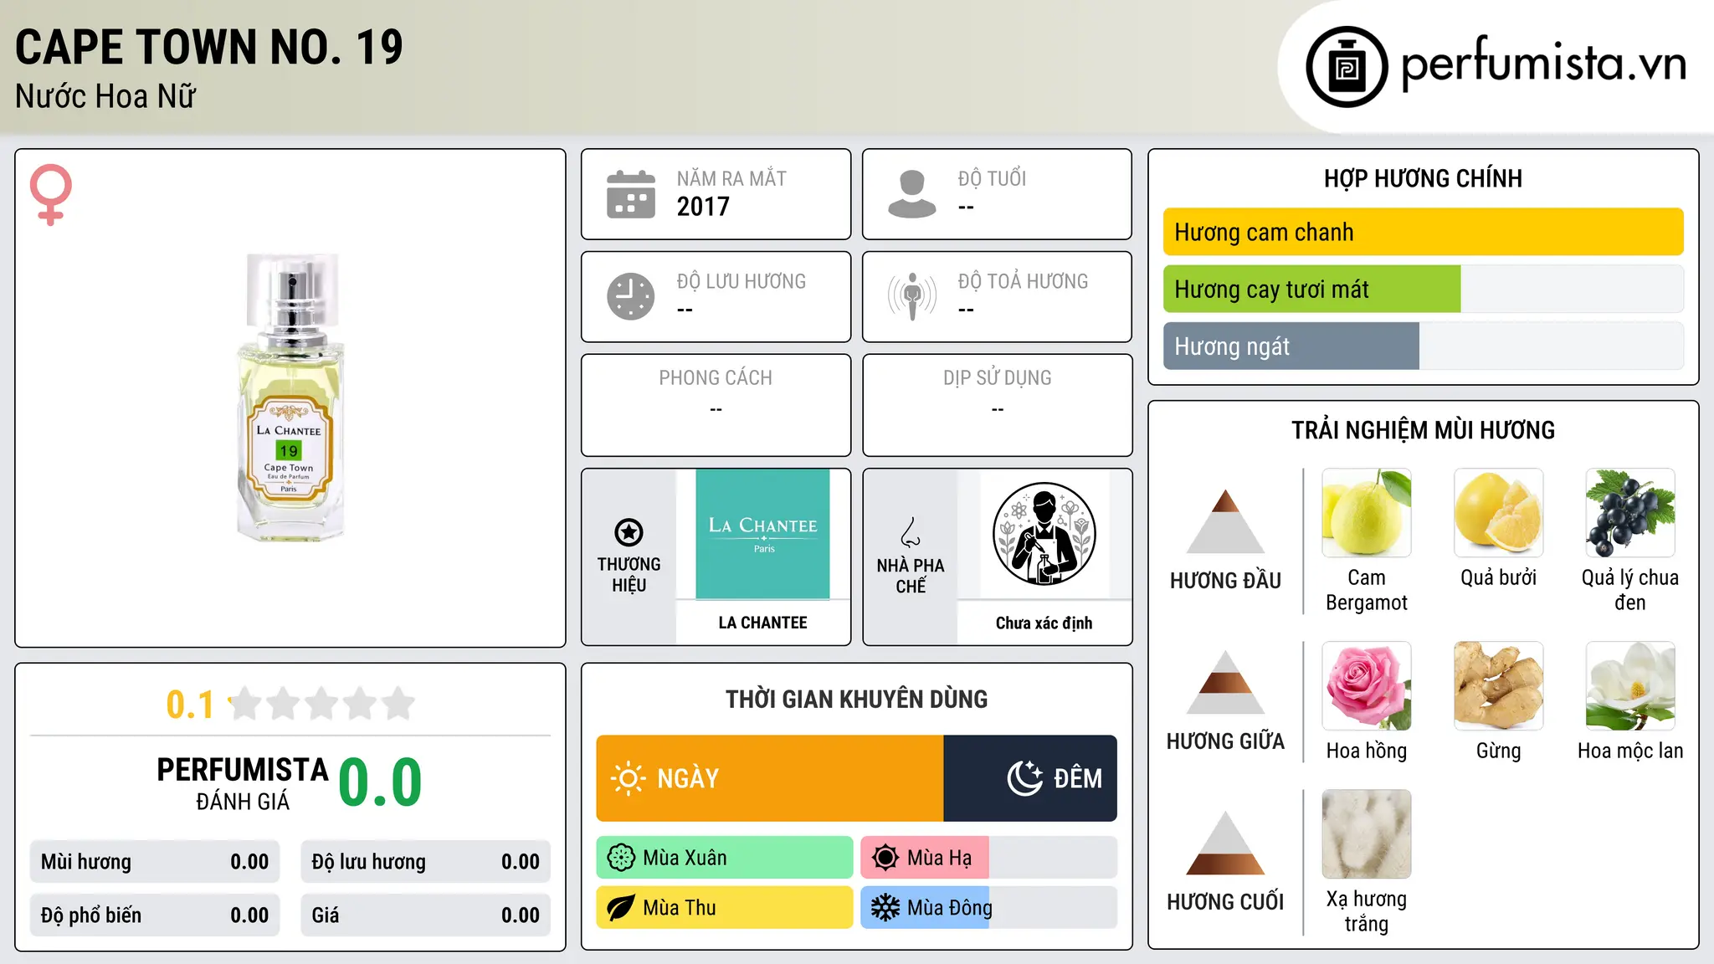Click the clock icon beside Độ lưu hương
Image resolution: width=1714 pixels, height=964 pixels.
pos(631,296)
